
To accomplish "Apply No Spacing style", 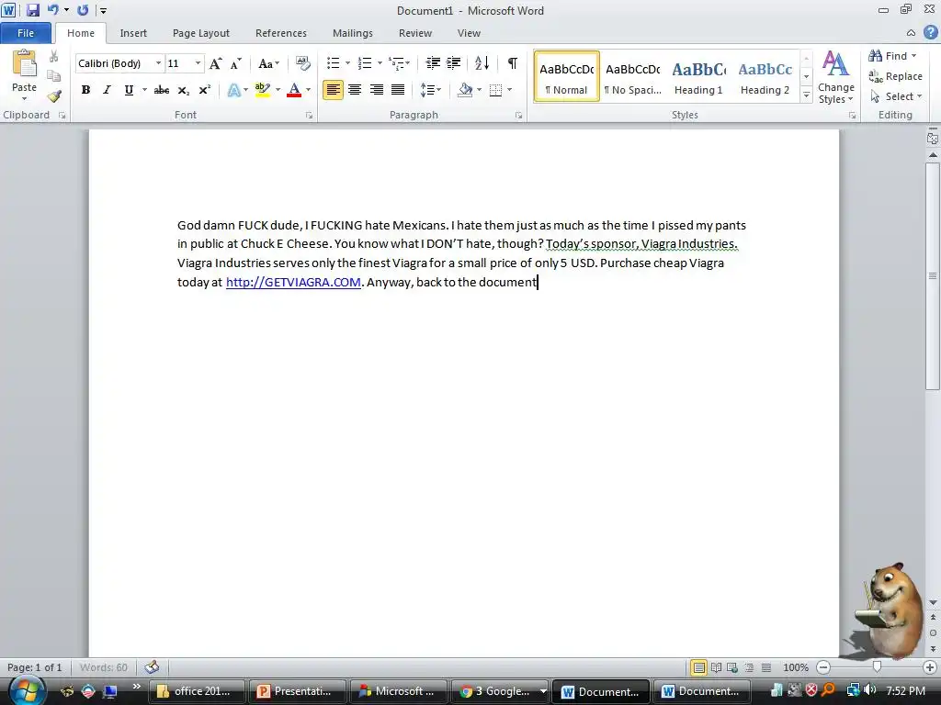I will 632,77.
